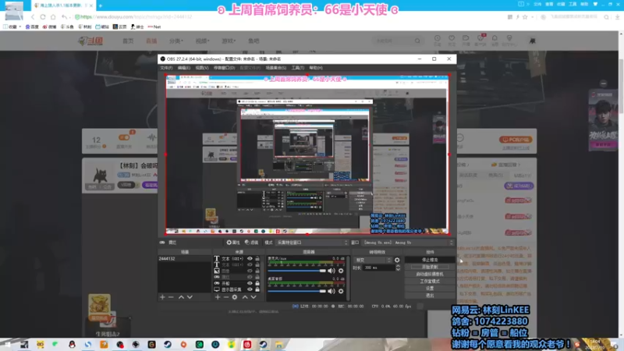Viewport: 624px width, 351px height.
Task: Add a new scene with the plus icon
Action: click(162, 297)
